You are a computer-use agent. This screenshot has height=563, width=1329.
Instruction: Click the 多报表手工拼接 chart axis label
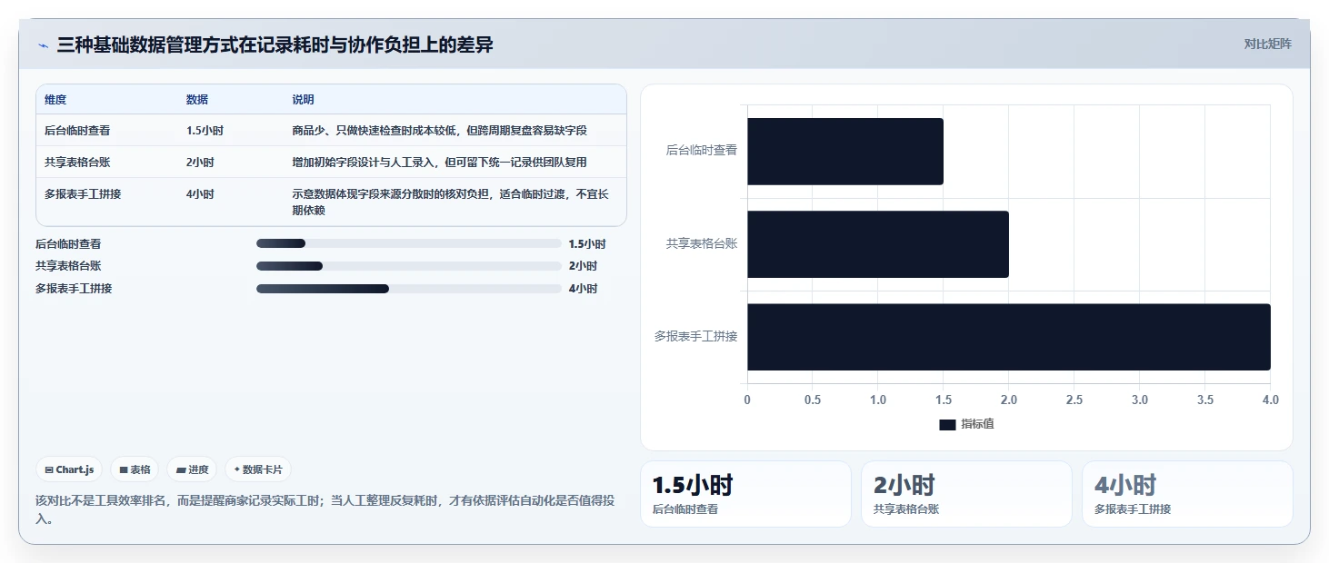point(696,336)
